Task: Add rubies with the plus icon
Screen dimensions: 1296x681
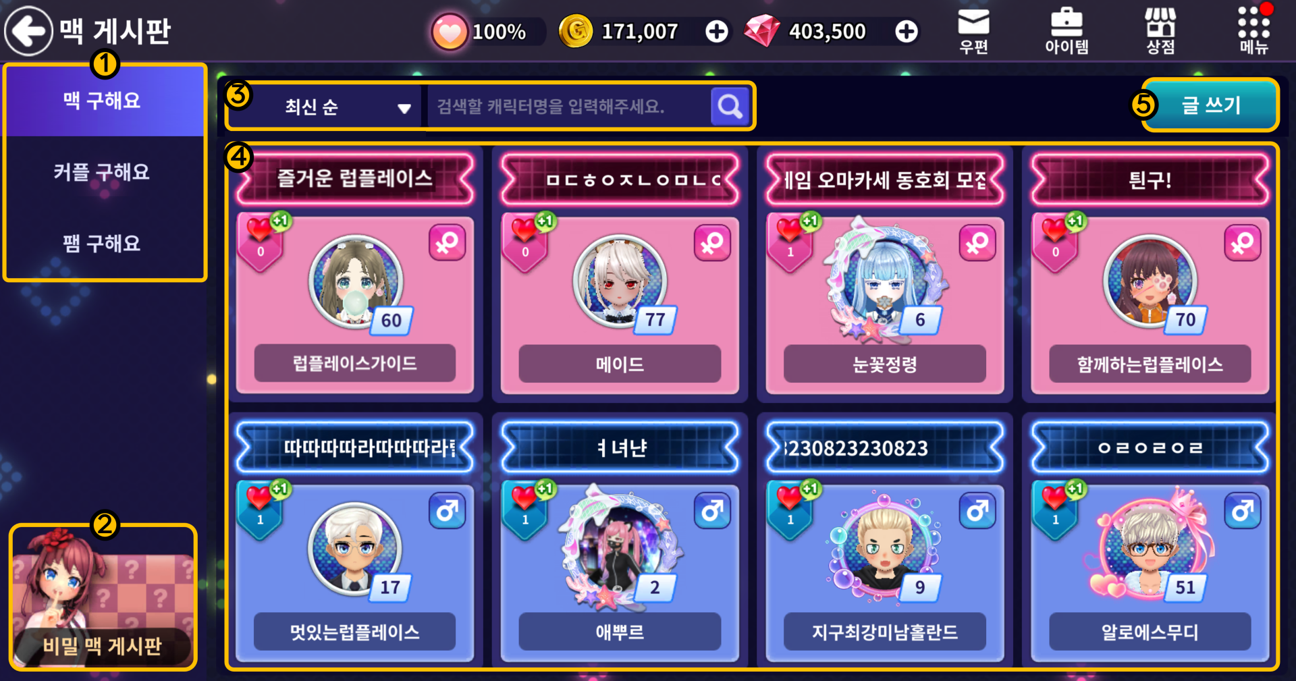Action: coord(907,31)
